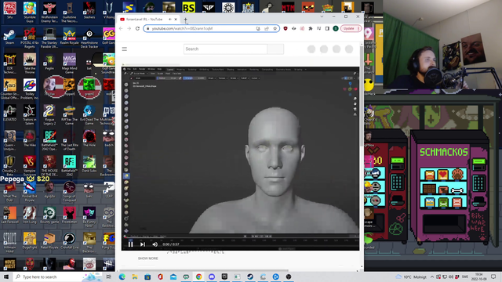The width and height of the screenshot is (502, 282).
Task: Show hidden system tray icons
Action: tap(432, 277)
